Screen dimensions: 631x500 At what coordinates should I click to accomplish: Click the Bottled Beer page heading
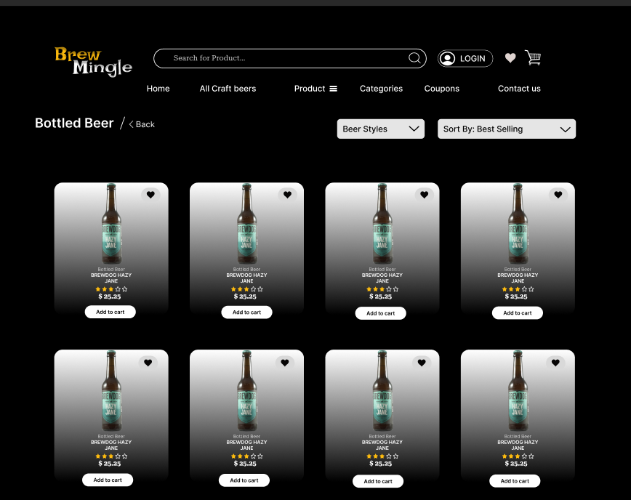click(x=74, y=123)
